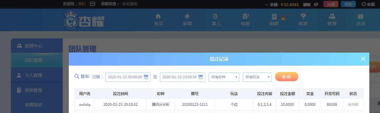Select 报表管理 in the sidebar
Viewport: 380px width, 113px height.
click(37, 90)
